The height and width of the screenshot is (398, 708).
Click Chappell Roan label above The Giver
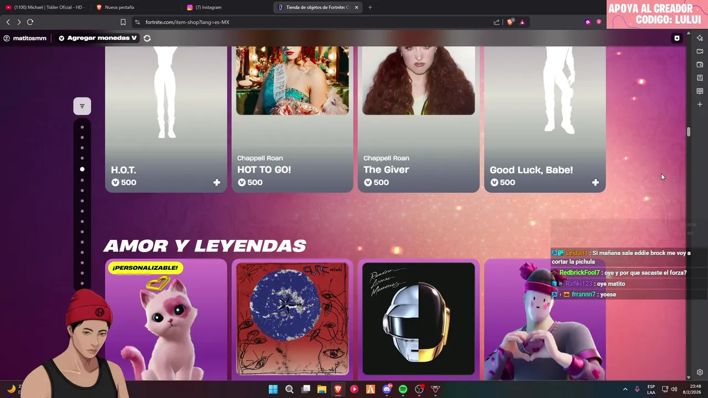386,158
